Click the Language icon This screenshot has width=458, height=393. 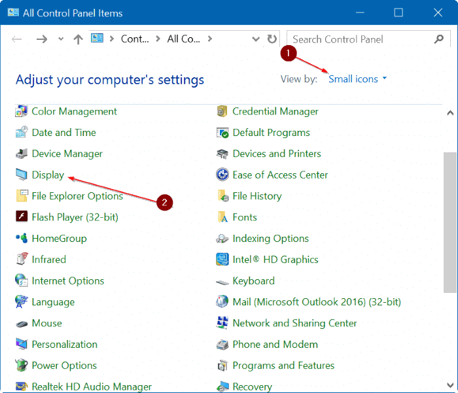pos(22,302)
